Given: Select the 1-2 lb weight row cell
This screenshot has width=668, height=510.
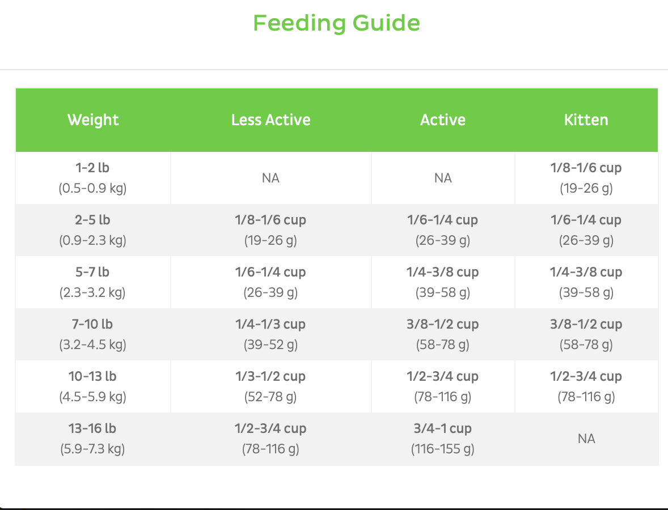Looking at the screenshot, I should [x=93, y=178].
